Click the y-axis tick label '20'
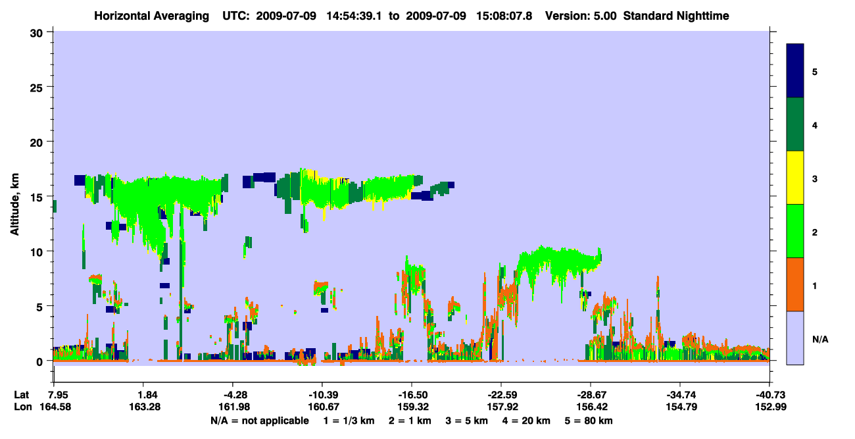The image size is (855, 439). click(37, 142)
